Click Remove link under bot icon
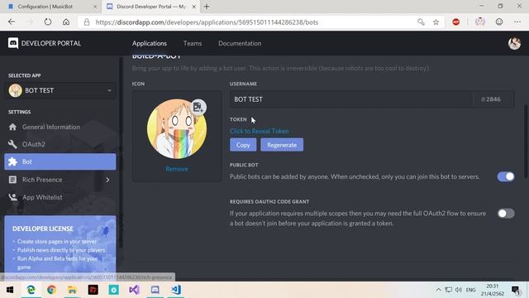This screenshot has width=529, height=298. (x=177, y=169)
